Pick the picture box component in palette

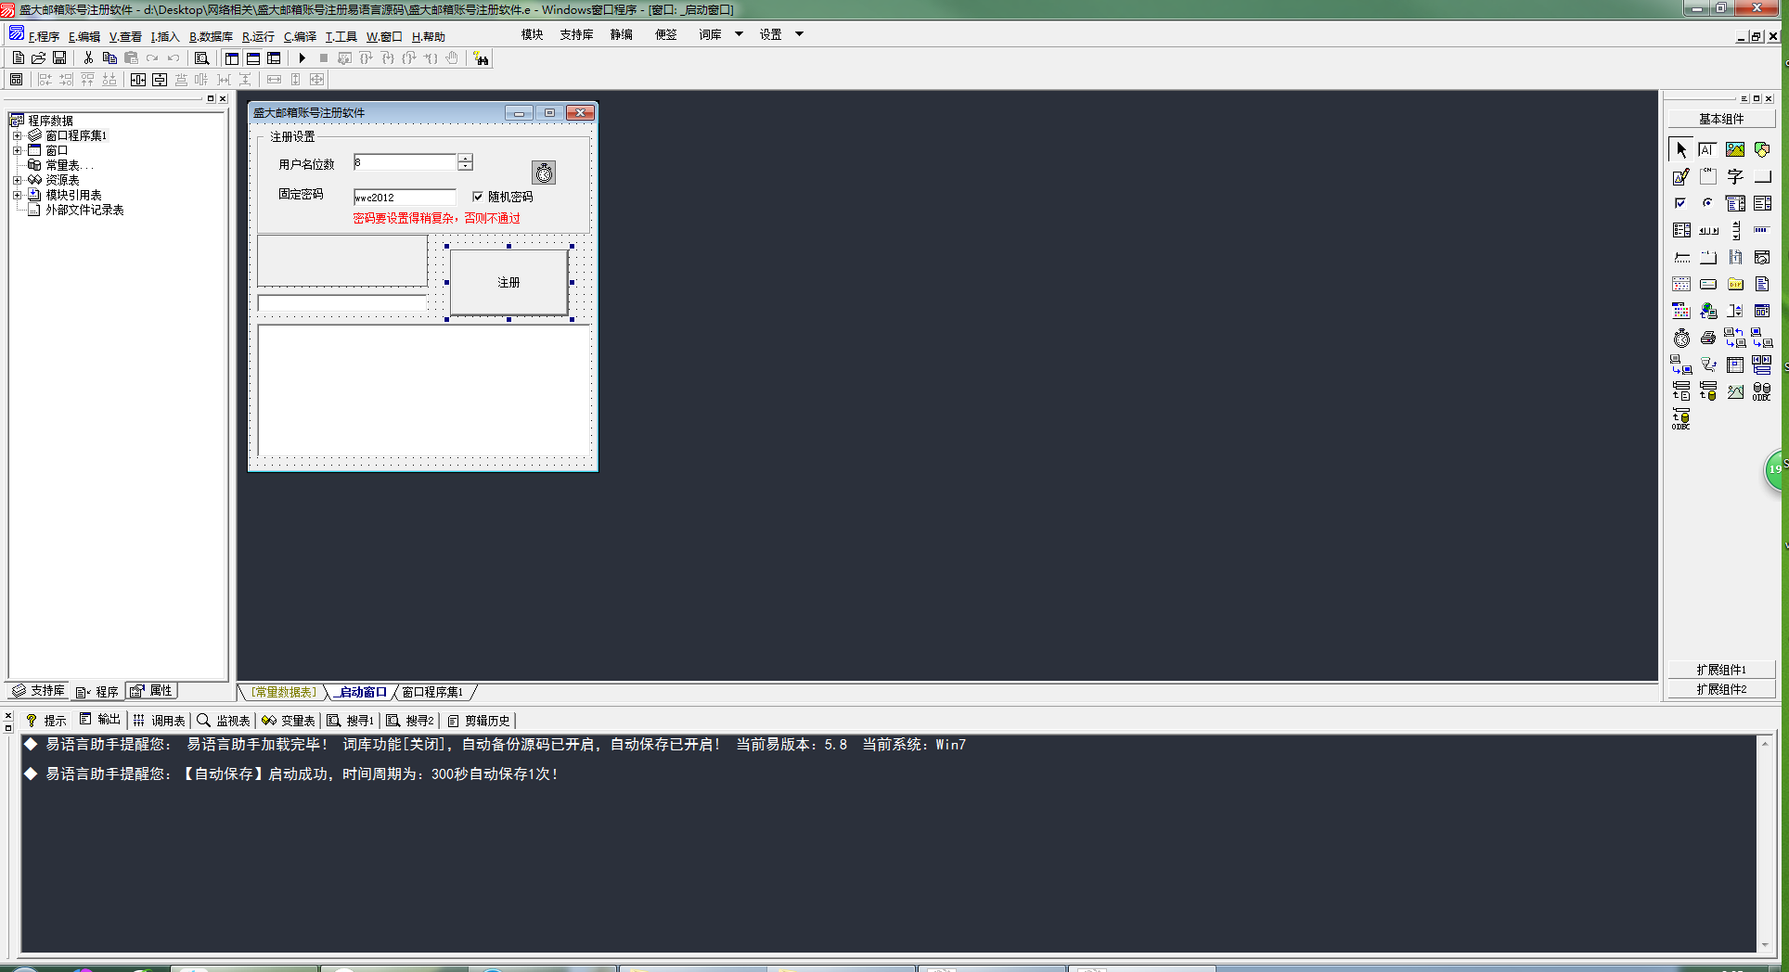coord(1734,150)
